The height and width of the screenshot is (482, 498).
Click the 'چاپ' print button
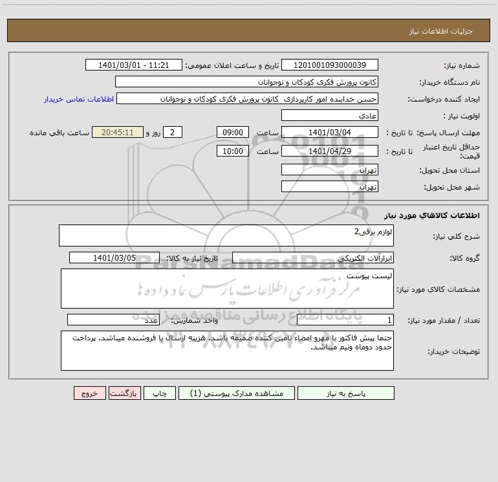point(160,393)
